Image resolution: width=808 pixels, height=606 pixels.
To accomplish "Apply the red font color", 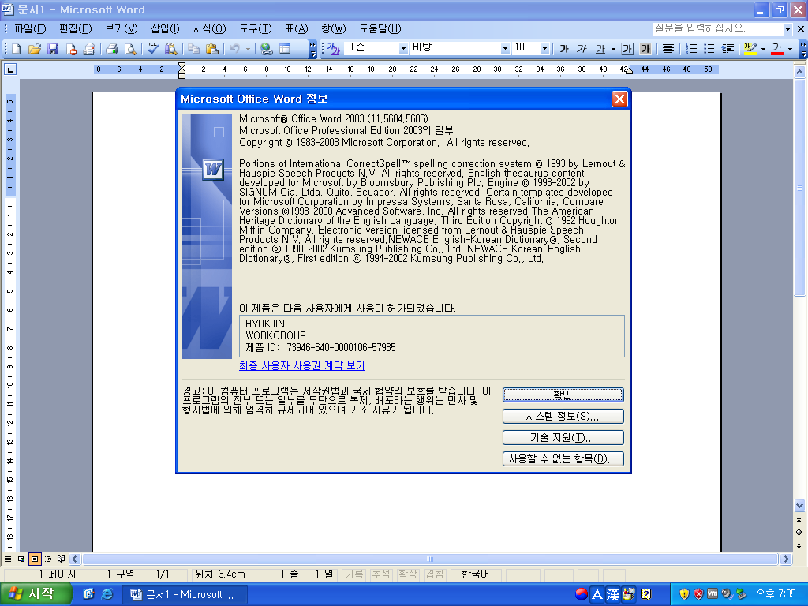I will (777, 49).
